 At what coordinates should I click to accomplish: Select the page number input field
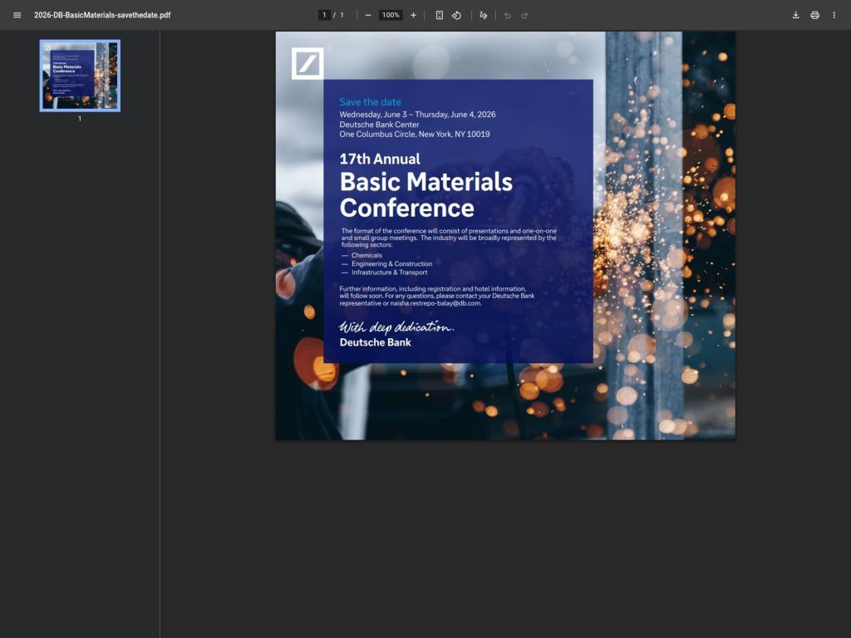pyautogui.click(x=323, y=14)
